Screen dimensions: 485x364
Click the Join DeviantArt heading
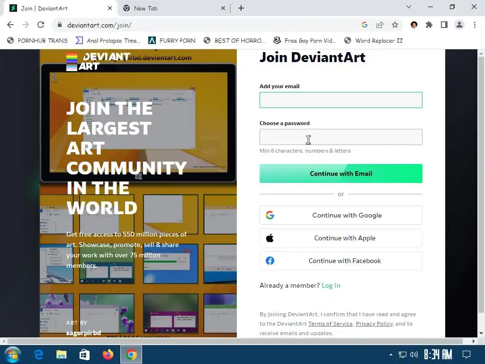[313, 57]
